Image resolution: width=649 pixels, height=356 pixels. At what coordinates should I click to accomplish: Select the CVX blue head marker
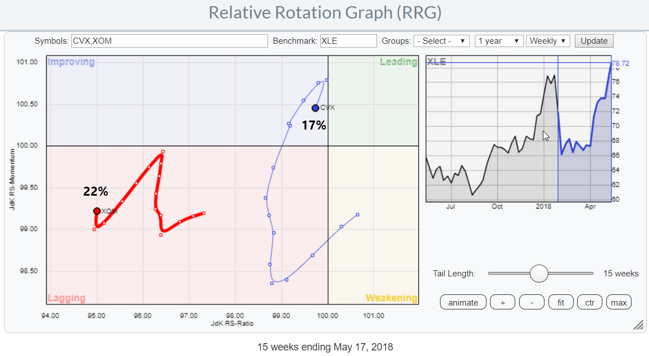(315, 108)
